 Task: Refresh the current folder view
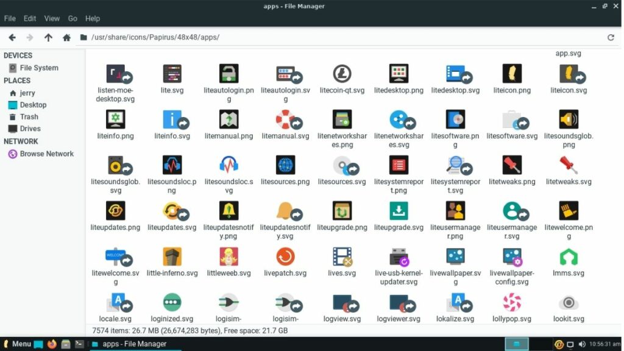[x=611, y=37]
